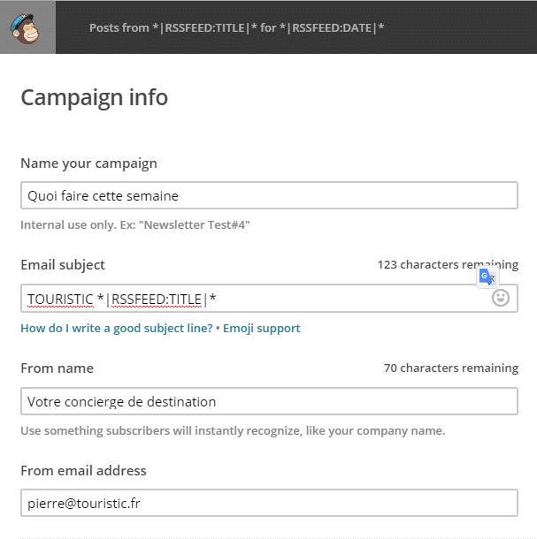Click the 'Email subject' label
The image size is (537, 539).
pyautogui.click(x=63, y=265)
